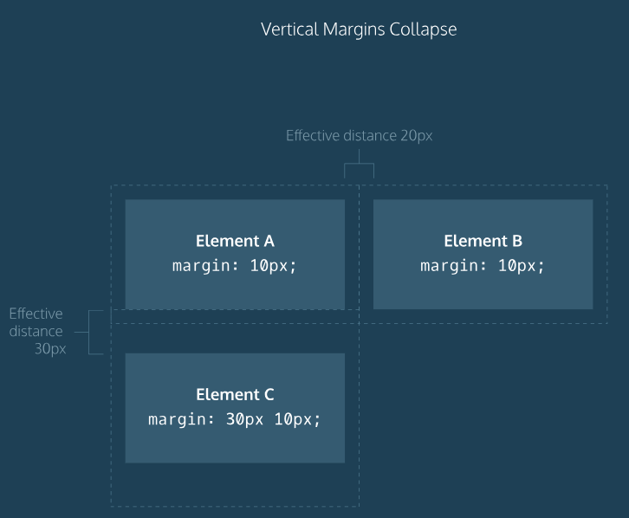629x518 pixels.
Task: Click empty area of Element A box above its heading
Action: 235,215
